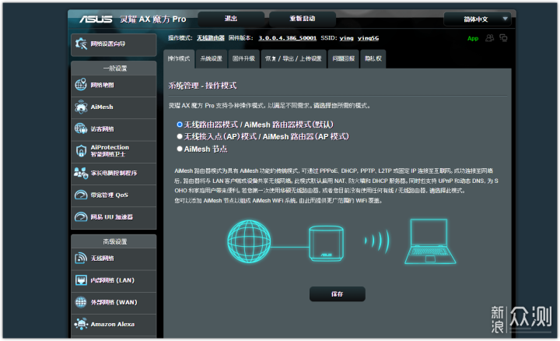This screenshot has width=560, height=341.
Task: Select 无线接入点 (AP) 模式 radio button
Action: [180, 136]
